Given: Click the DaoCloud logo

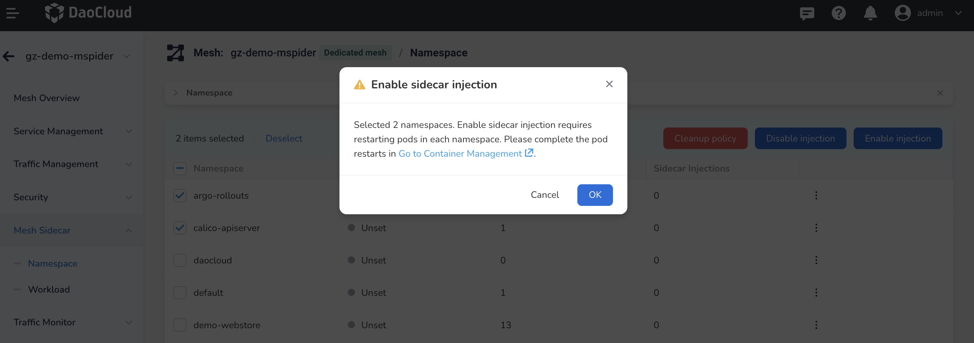Looking at the screenshot, I should pos(88,13).
